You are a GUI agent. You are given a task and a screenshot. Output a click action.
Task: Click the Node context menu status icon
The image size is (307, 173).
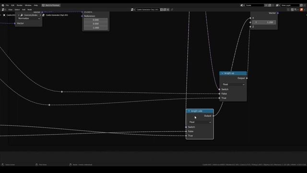click(x=71, y=164)
